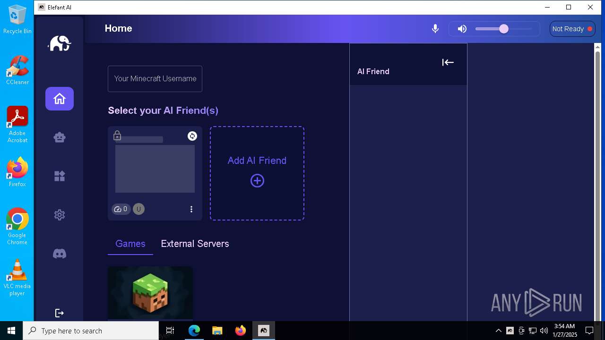Click the U avatar on friend card
The width and height of the screenshot is (605, 340).
[x=138, y=209]
